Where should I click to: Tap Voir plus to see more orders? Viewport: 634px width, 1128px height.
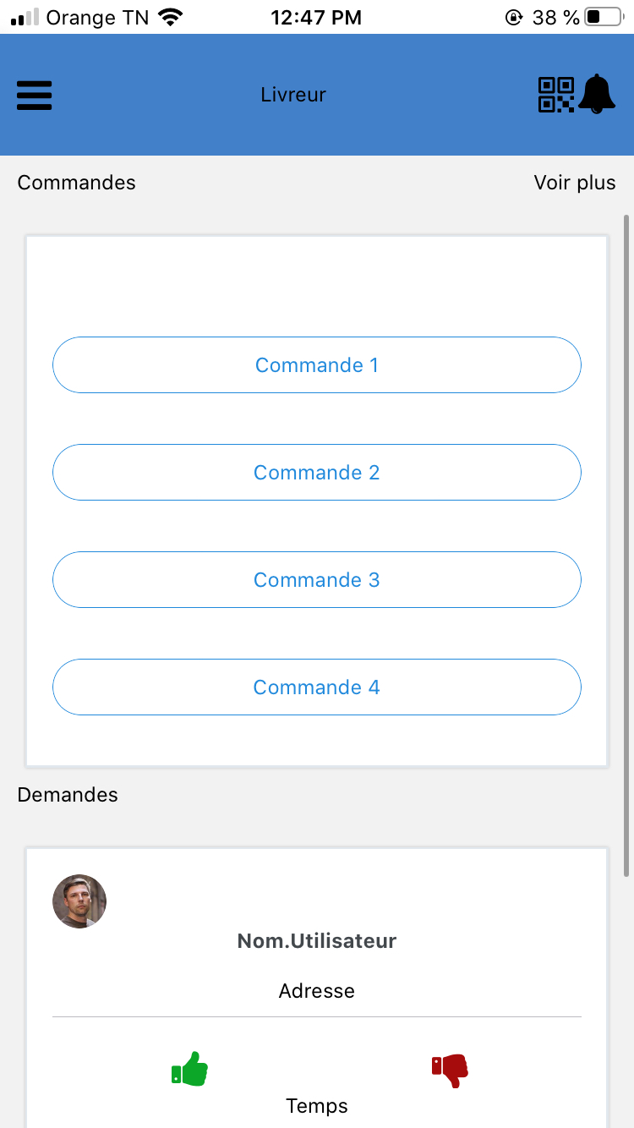[574, 182]
